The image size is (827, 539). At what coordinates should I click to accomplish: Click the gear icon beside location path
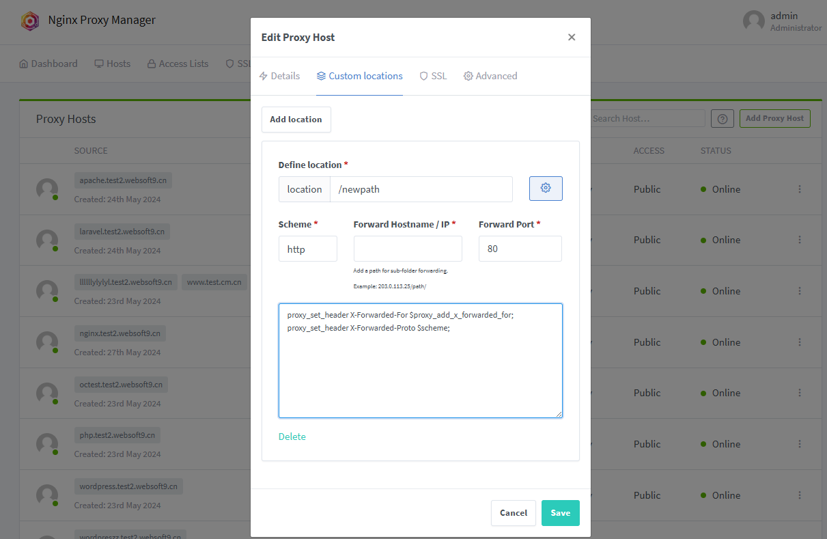tap(546, 189)
